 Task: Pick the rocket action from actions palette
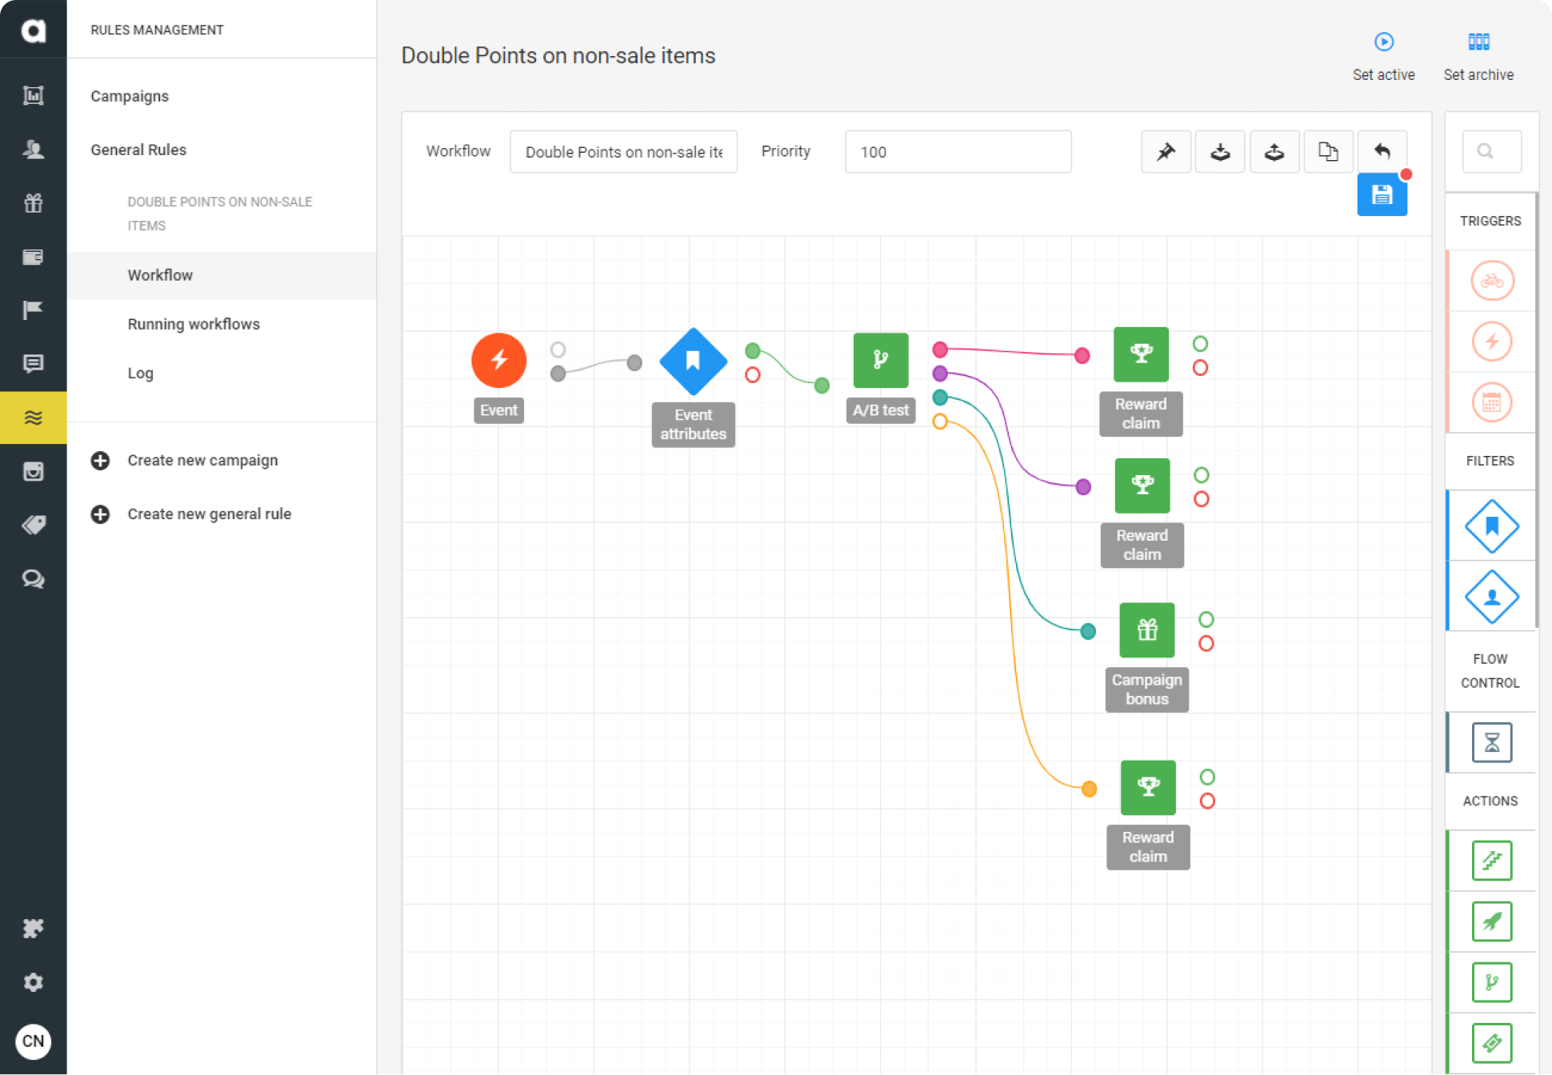(1491, 921)
